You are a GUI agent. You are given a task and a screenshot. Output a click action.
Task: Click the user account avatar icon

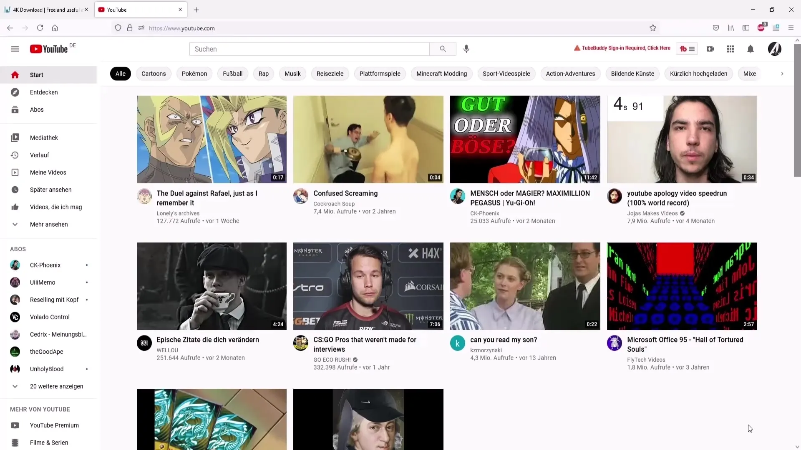pos(775,49)
